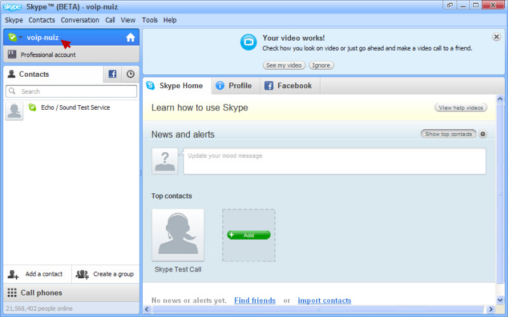Switch to the Facebook tab
Viewport: 508px width, 317px height.
point(290,86)
